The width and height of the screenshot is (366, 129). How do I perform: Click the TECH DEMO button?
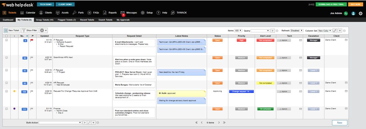(45, 4)
